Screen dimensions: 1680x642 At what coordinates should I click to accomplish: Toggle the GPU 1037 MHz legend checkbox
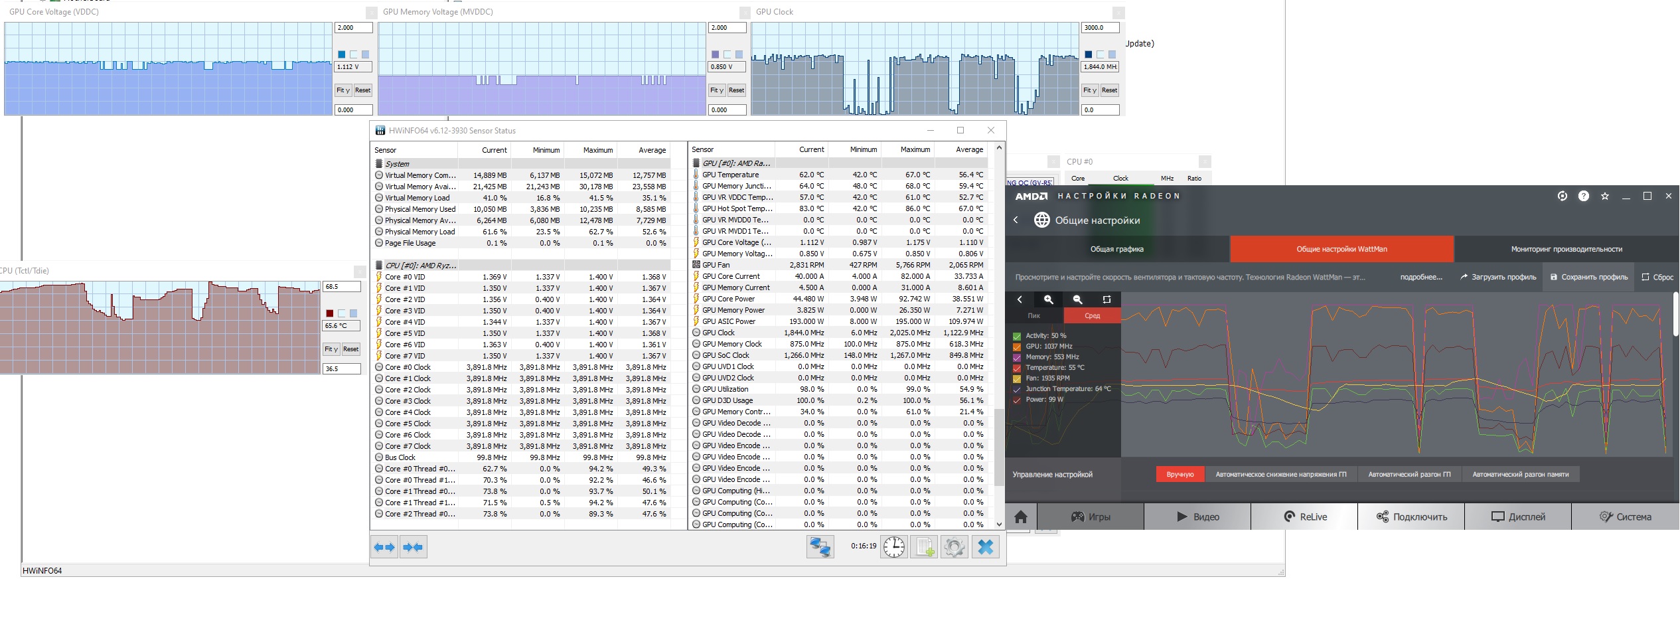(1017, 347)
